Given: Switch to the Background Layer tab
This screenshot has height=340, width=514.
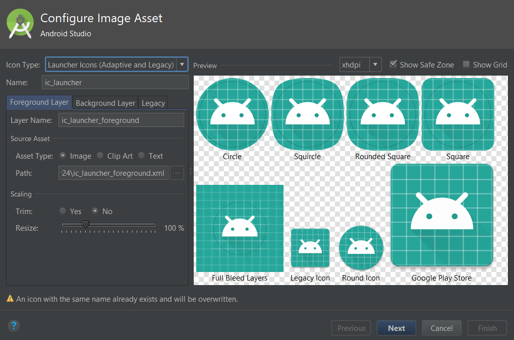Looking at the screenshot, I should [105, 103].
